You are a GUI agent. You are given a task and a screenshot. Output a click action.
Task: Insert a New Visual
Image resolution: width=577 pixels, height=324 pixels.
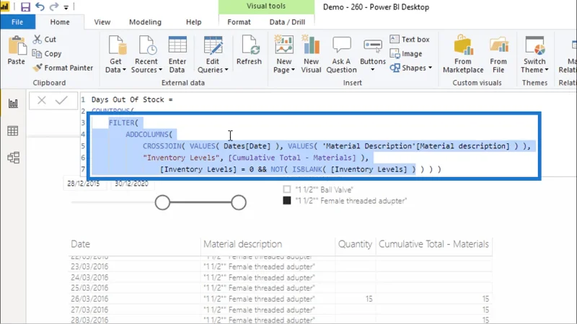pos(312,54)
